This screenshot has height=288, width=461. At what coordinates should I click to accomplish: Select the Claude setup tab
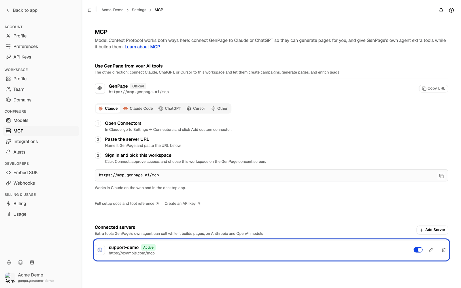(x=108, y=109)
